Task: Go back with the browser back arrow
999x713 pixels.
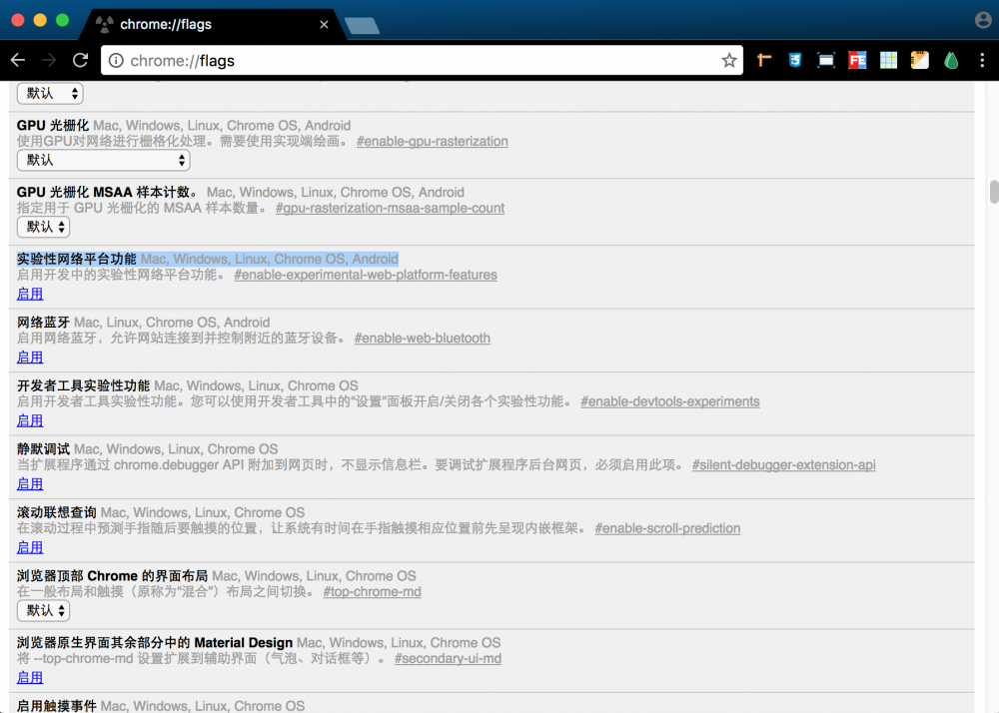Action: [18, 61]
